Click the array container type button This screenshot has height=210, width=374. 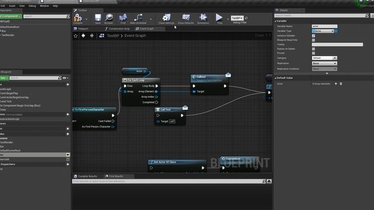pos(336,31)
